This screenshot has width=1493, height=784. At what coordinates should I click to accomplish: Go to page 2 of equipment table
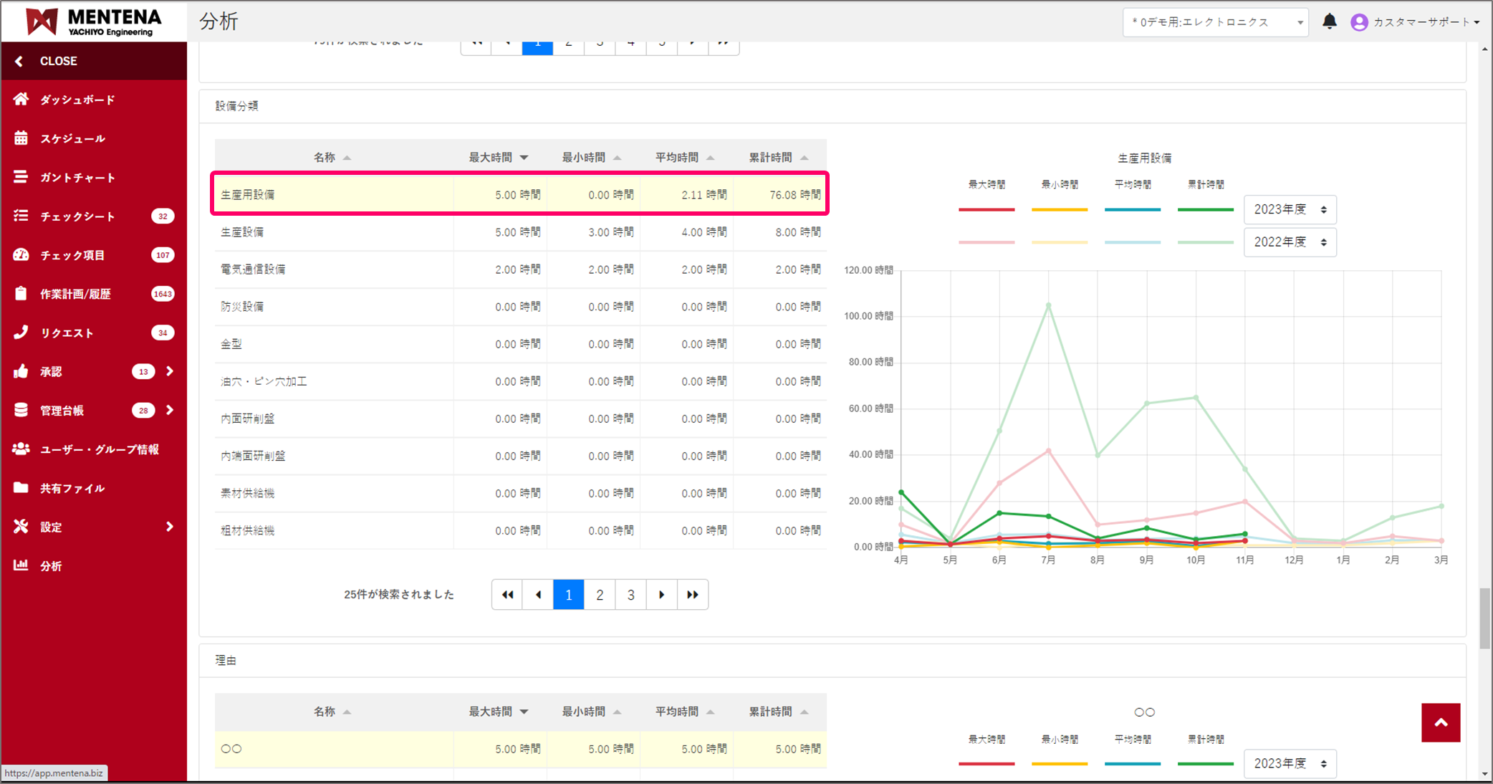[x=600, y=595]
